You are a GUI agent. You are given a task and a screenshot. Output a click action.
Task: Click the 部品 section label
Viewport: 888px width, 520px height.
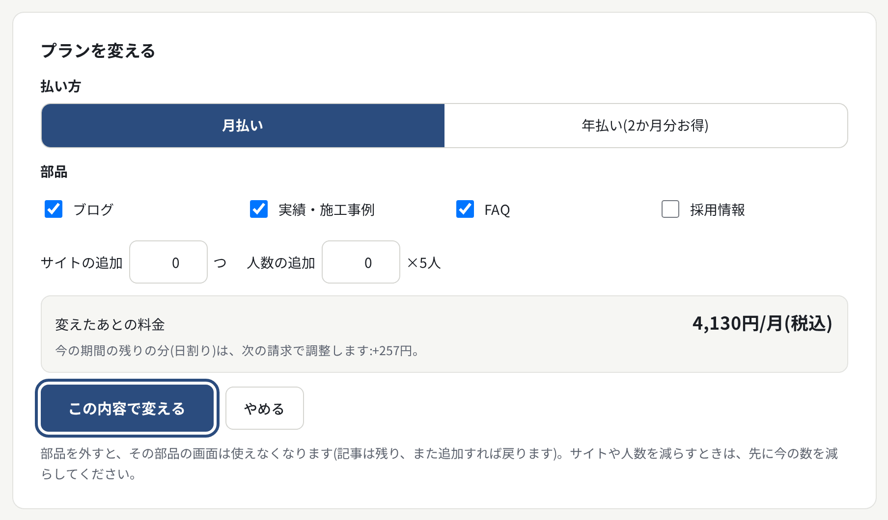pyautogui.click(x=54, y=172)
